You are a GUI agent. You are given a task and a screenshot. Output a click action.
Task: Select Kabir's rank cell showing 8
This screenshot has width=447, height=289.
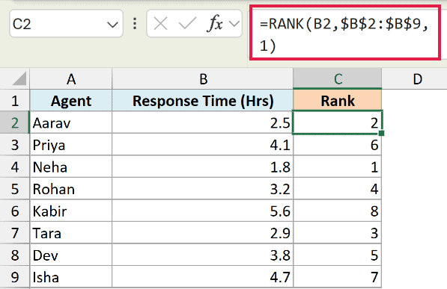tap(338, 211)
